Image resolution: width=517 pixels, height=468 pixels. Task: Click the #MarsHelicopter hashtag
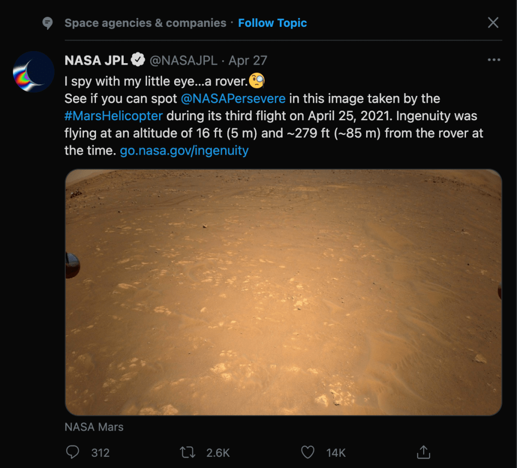coord(114,116)
